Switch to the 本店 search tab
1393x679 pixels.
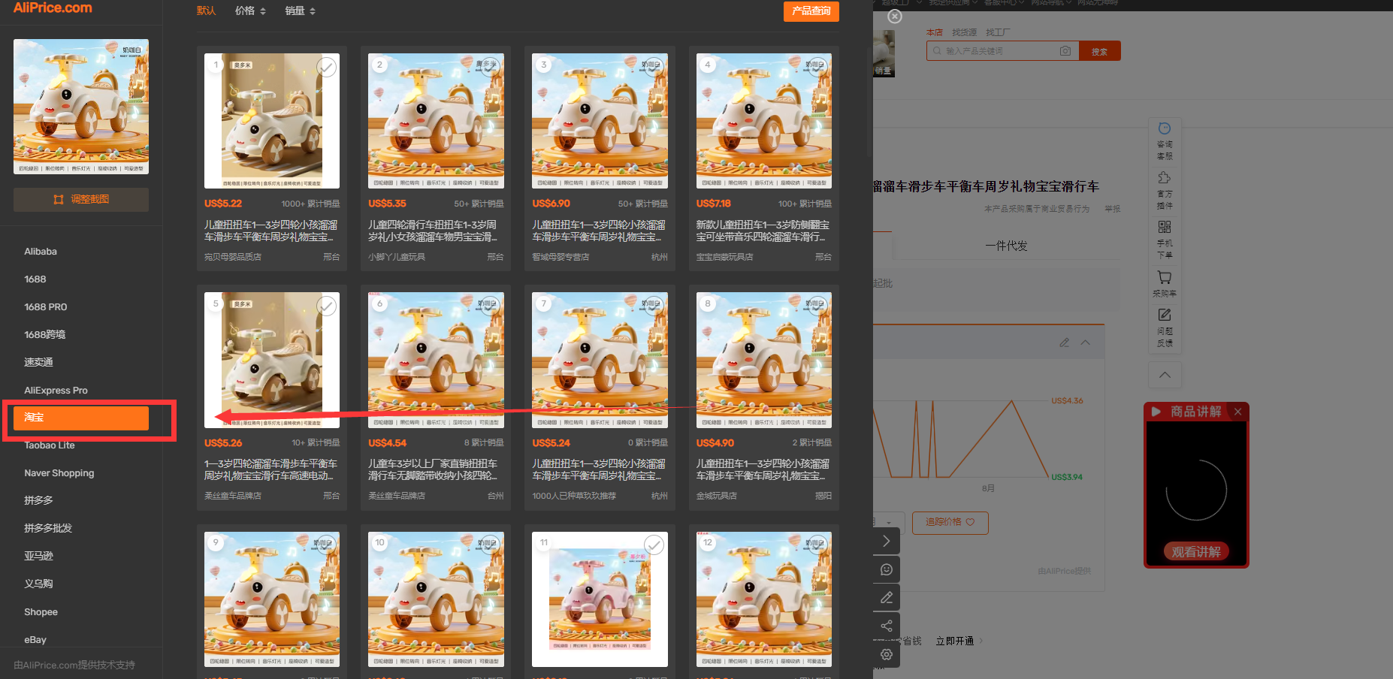pos(935,32)
